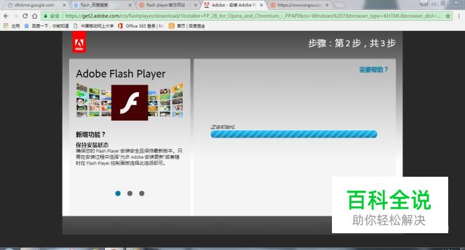
Task: Click the blue striped initialization progress bar
Action: (x=294, y=134)
